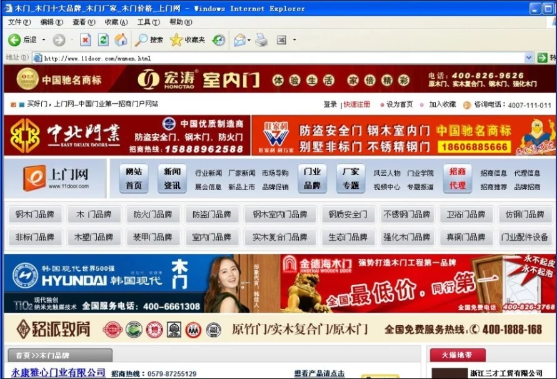The image size is (557, 379).
Task: Click the 登录 link
Action: tap(330, 104)
